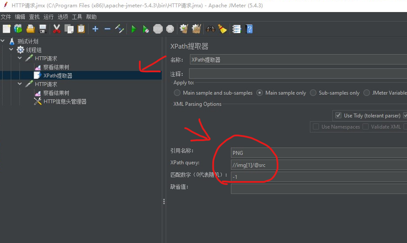
Task: Open the 选项 menu
Action: pos(63,17)
